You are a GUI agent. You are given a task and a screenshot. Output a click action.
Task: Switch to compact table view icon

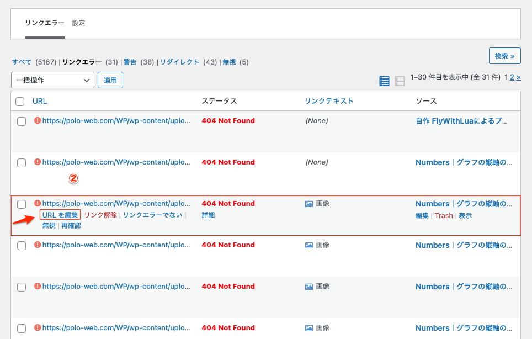[x=384, y=81]
